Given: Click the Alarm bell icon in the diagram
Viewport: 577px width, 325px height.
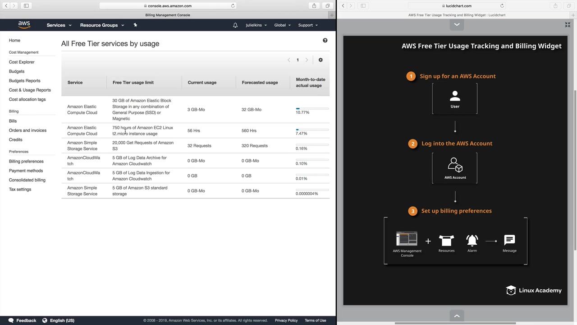Looking at the screenshot, I should coord(472,241).
